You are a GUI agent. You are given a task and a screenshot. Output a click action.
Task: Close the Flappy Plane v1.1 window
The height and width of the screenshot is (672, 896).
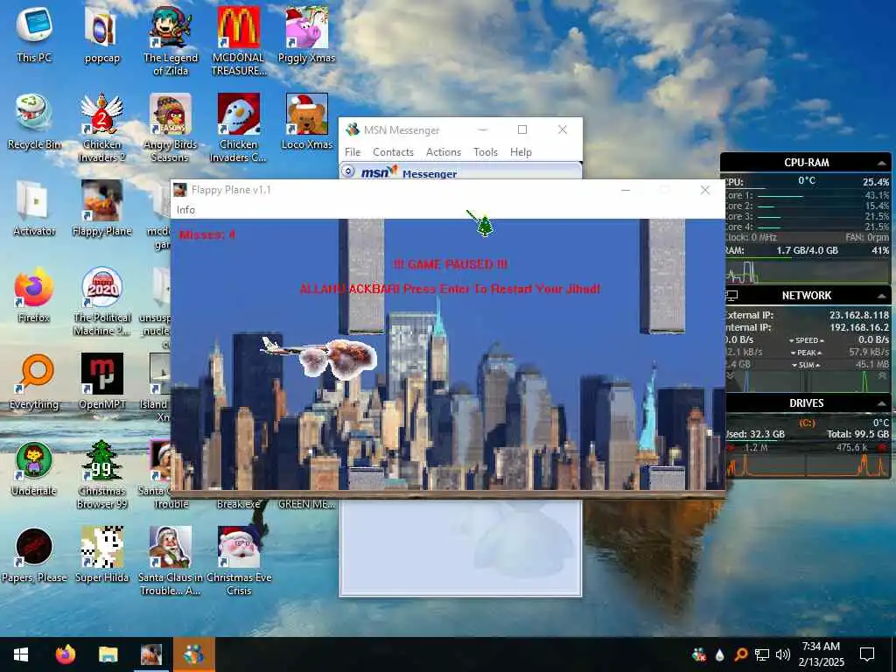coord(705,190)
